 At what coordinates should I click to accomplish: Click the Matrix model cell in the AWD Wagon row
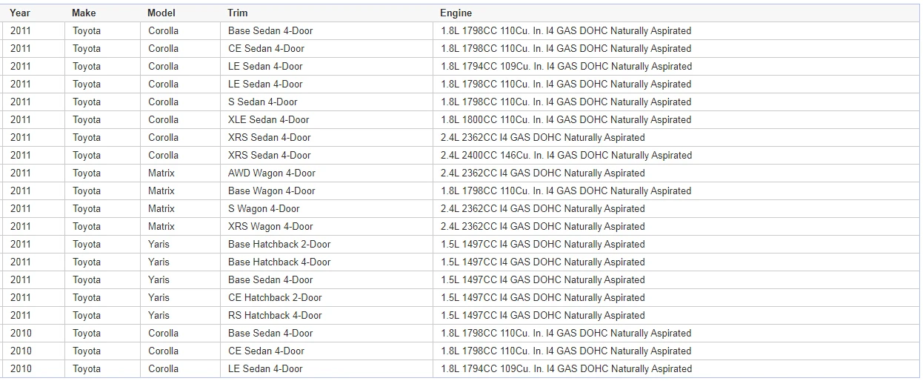[161, 173]
